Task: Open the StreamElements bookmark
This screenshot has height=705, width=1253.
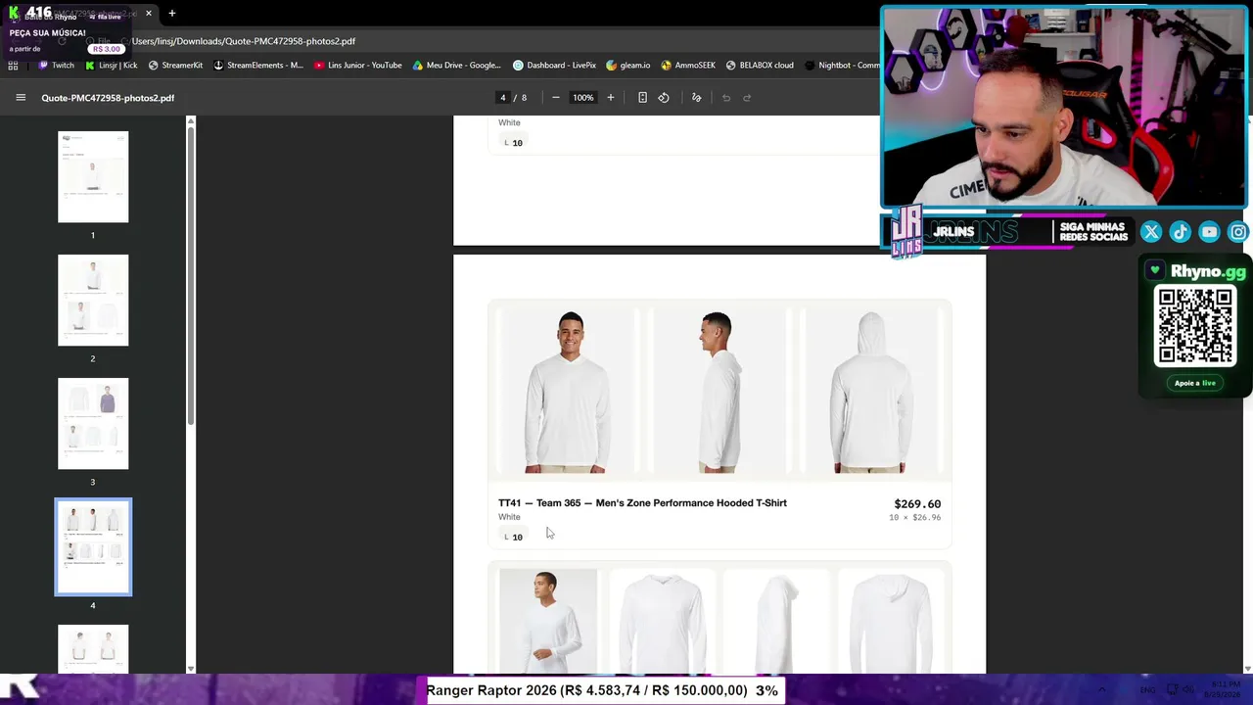Action: click(258, 66)
